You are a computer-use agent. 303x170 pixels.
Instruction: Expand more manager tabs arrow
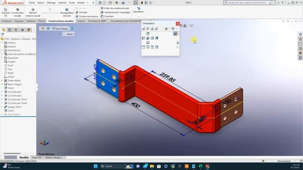click(x=35, y=30)
